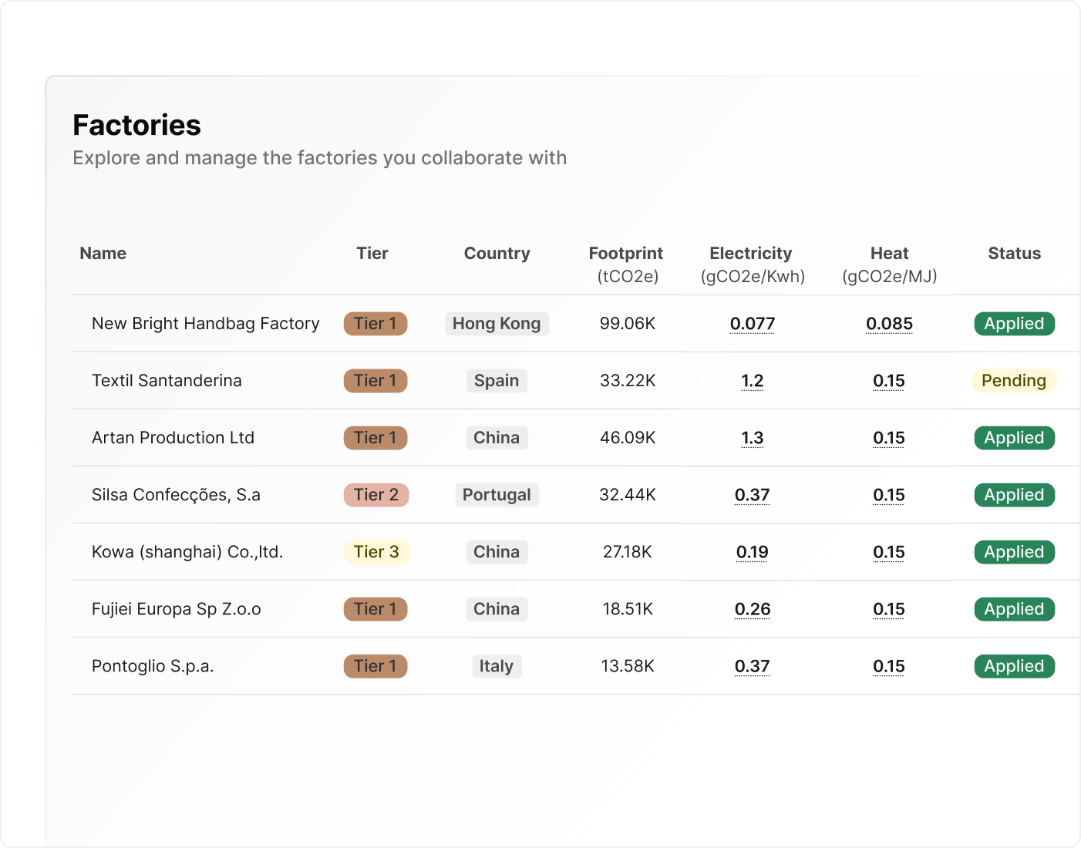Click electricity value 1.3 for Artan Production
1081x848 pixels.
[752, 438]
